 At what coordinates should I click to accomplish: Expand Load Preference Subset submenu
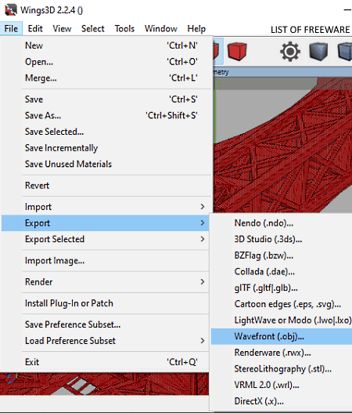point(105,341)
